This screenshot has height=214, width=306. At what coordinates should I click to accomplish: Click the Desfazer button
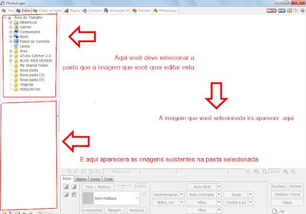279,186
